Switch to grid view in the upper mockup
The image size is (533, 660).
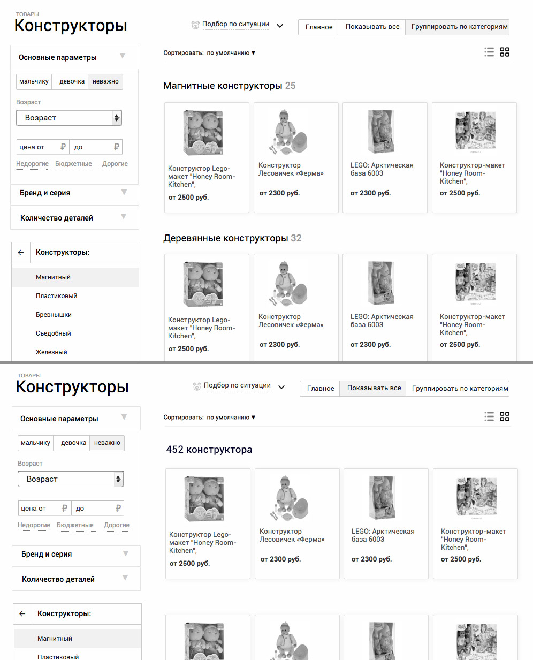coord(505,52)
